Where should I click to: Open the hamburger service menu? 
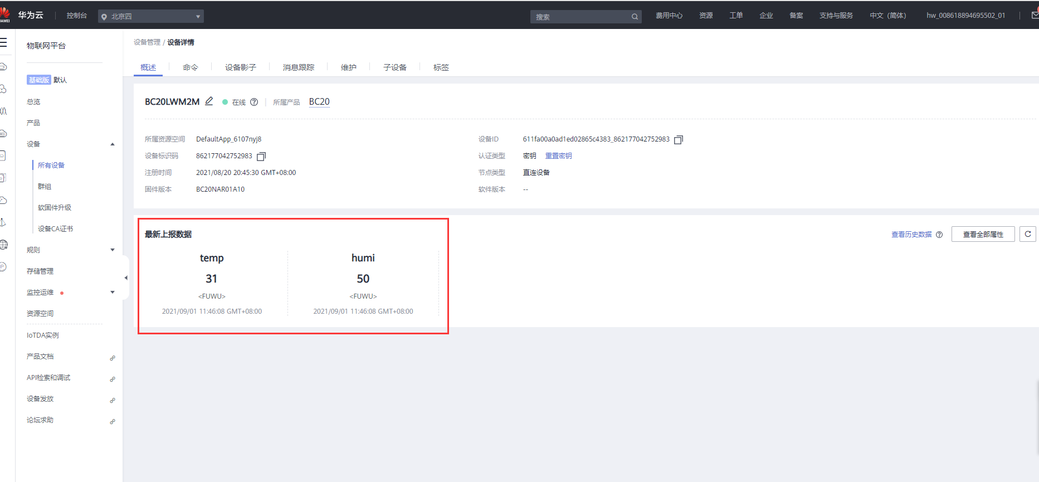(x=3, y=42)
